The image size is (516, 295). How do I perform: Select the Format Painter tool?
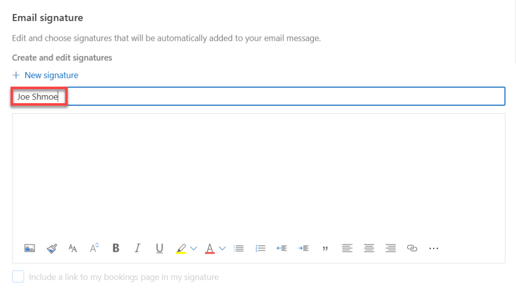51,248
